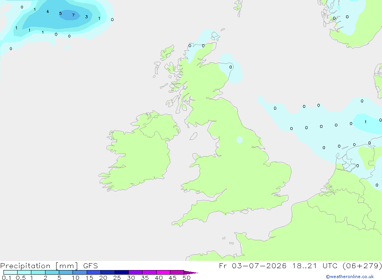Select the 25–30 mm navy legend swatch
This screenshot has width=382, height=280.
(x=121, y=272)
